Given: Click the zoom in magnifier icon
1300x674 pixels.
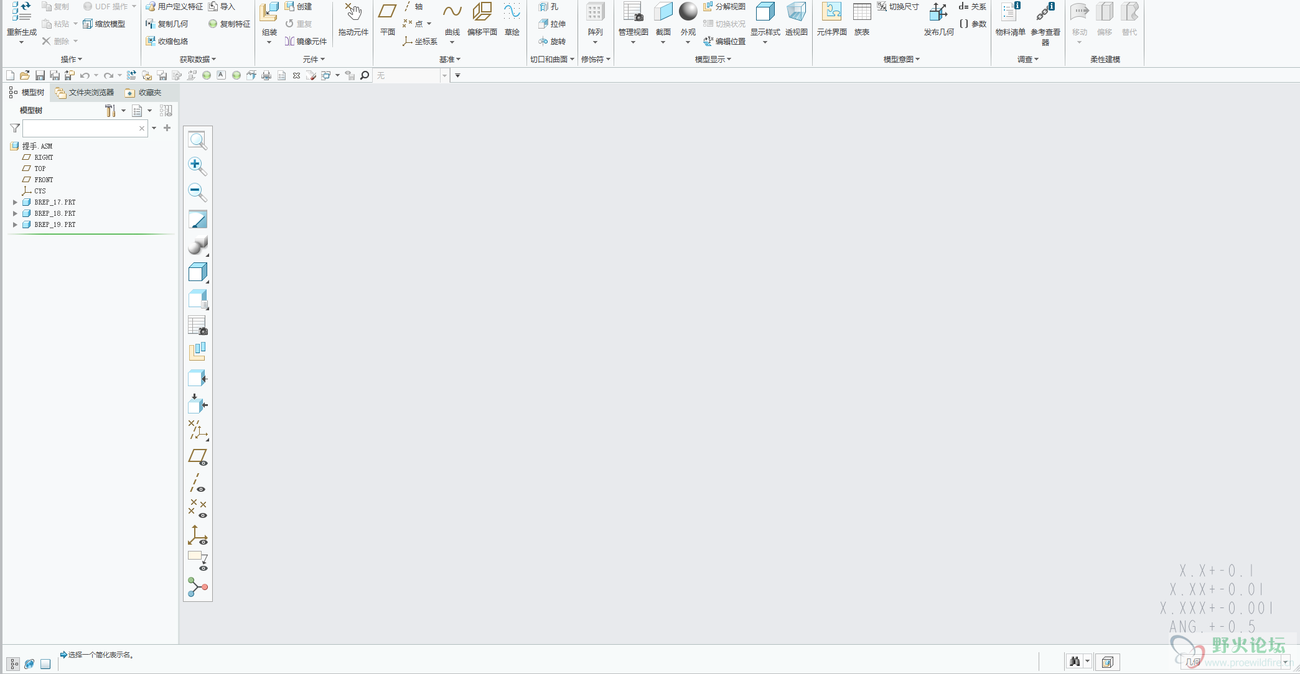Looking at the screenshot, I should point(197,166).
